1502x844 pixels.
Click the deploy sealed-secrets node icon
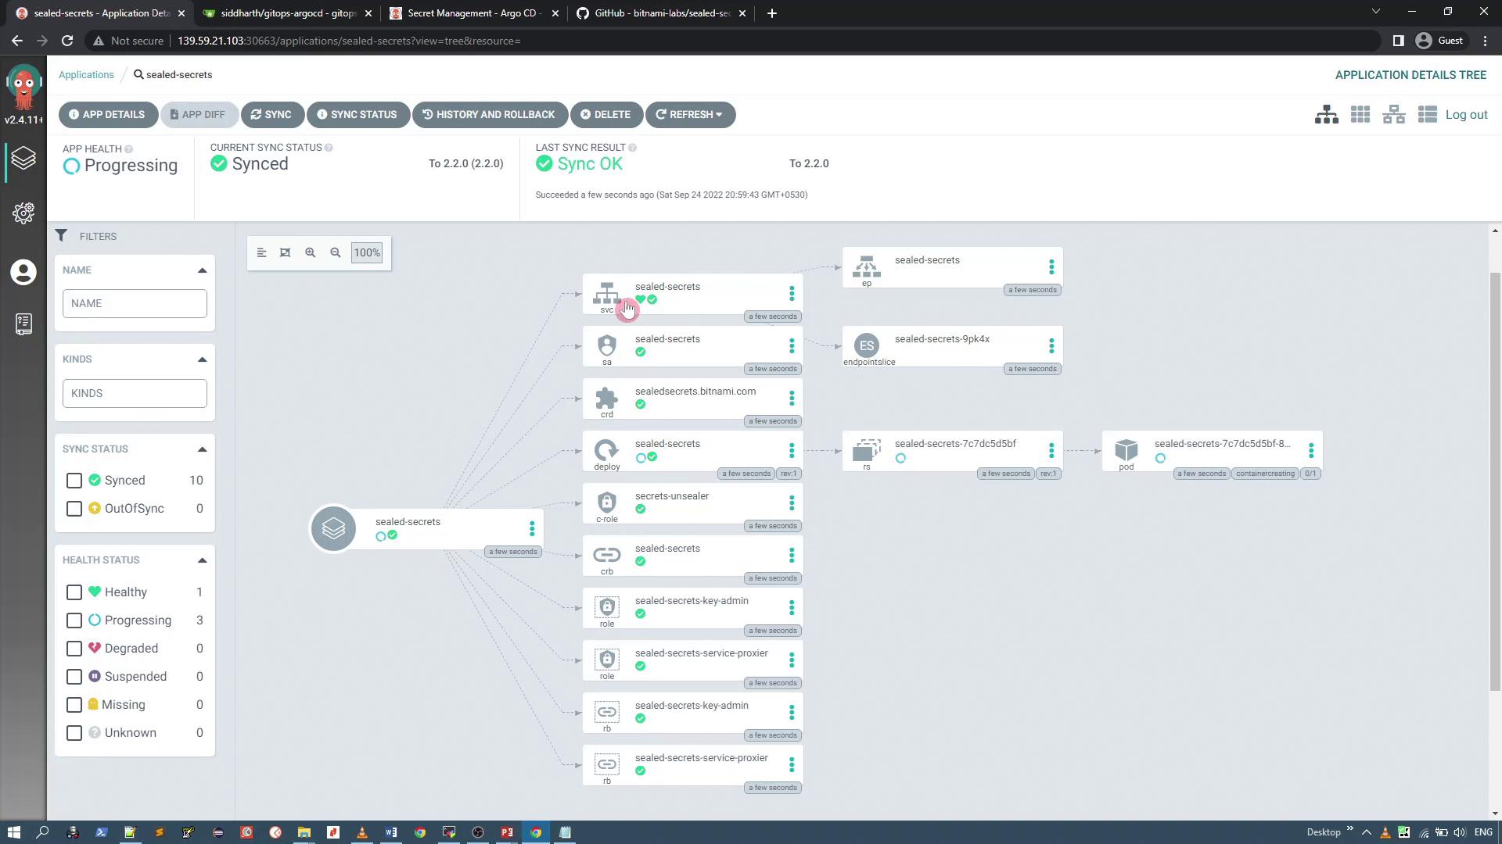(x=606, y=451)
